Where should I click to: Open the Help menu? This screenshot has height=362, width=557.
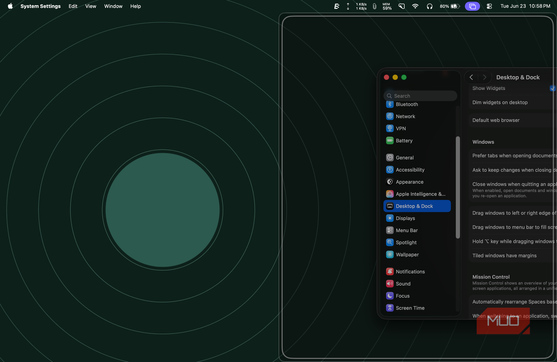pyautogui.click(x=136, y=6)
